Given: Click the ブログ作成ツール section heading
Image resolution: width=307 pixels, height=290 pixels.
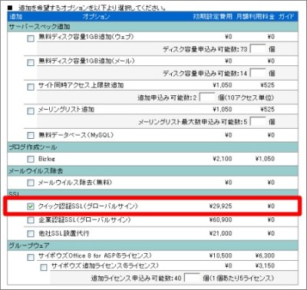Looking at the screenshot, I should [x=33, y=147].
